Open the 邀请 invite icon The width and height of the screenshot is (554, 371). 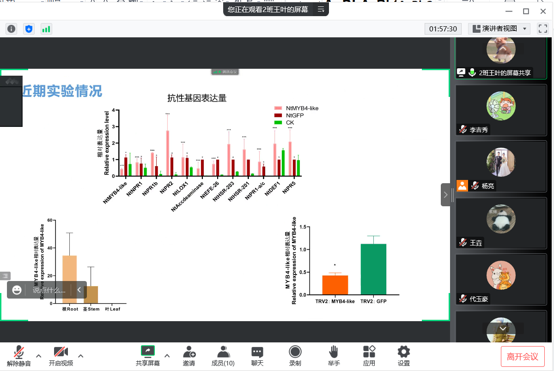tap(189, 356)
